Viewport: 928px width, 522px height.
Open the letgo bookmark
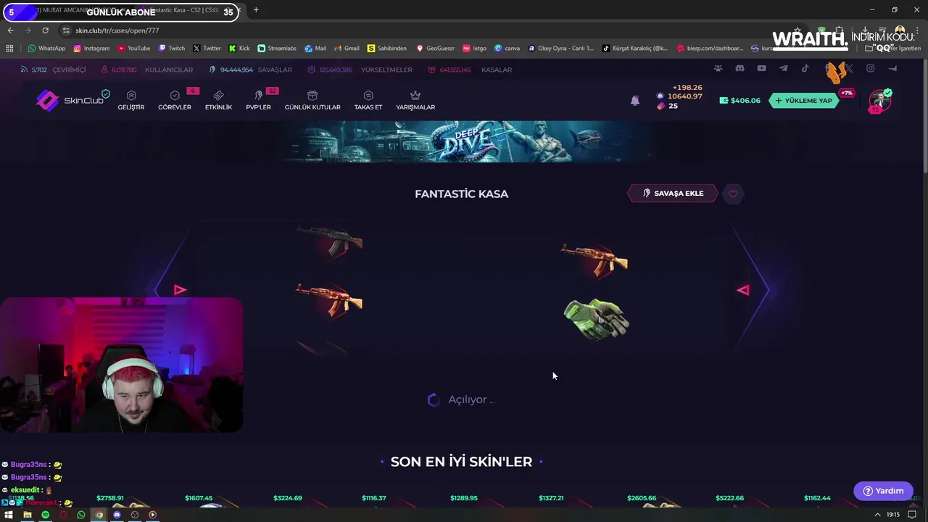[x=474, y=49]
